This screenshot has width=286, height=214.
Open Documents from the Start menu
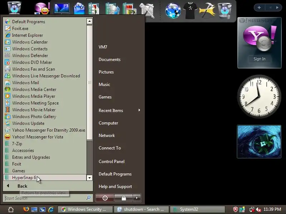pos(109,60)
